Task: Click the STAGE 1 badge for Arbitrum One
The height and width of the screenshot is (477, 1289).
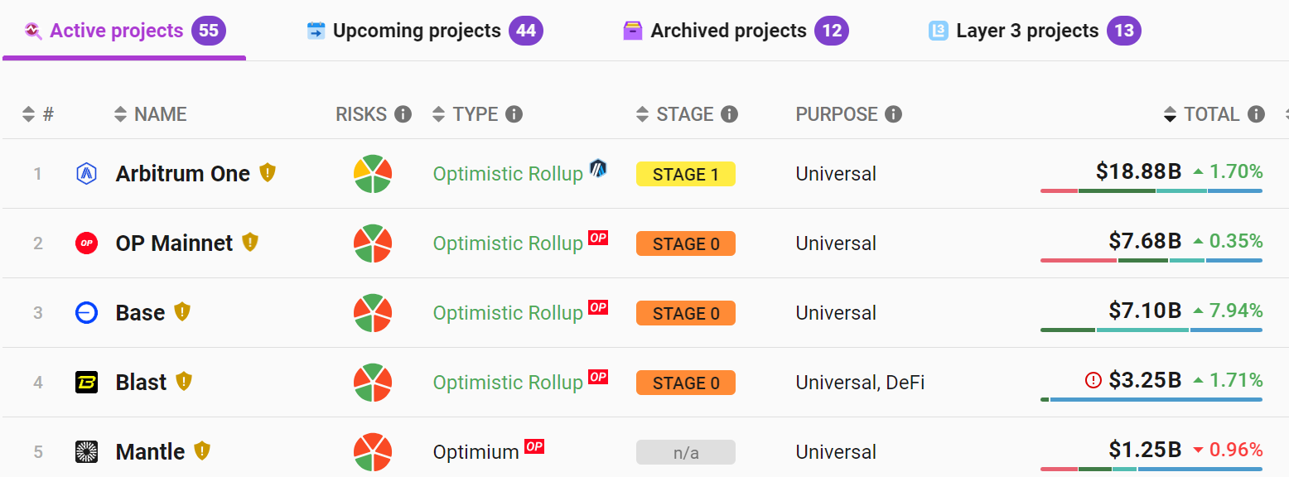Action: [x=685, y=174]
